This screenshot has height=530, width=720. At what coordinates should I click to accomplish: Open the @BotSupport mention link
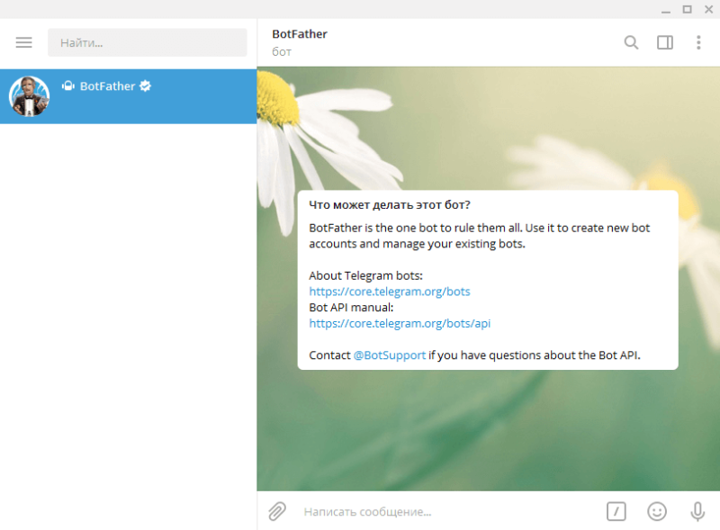(x=390, y=355)
